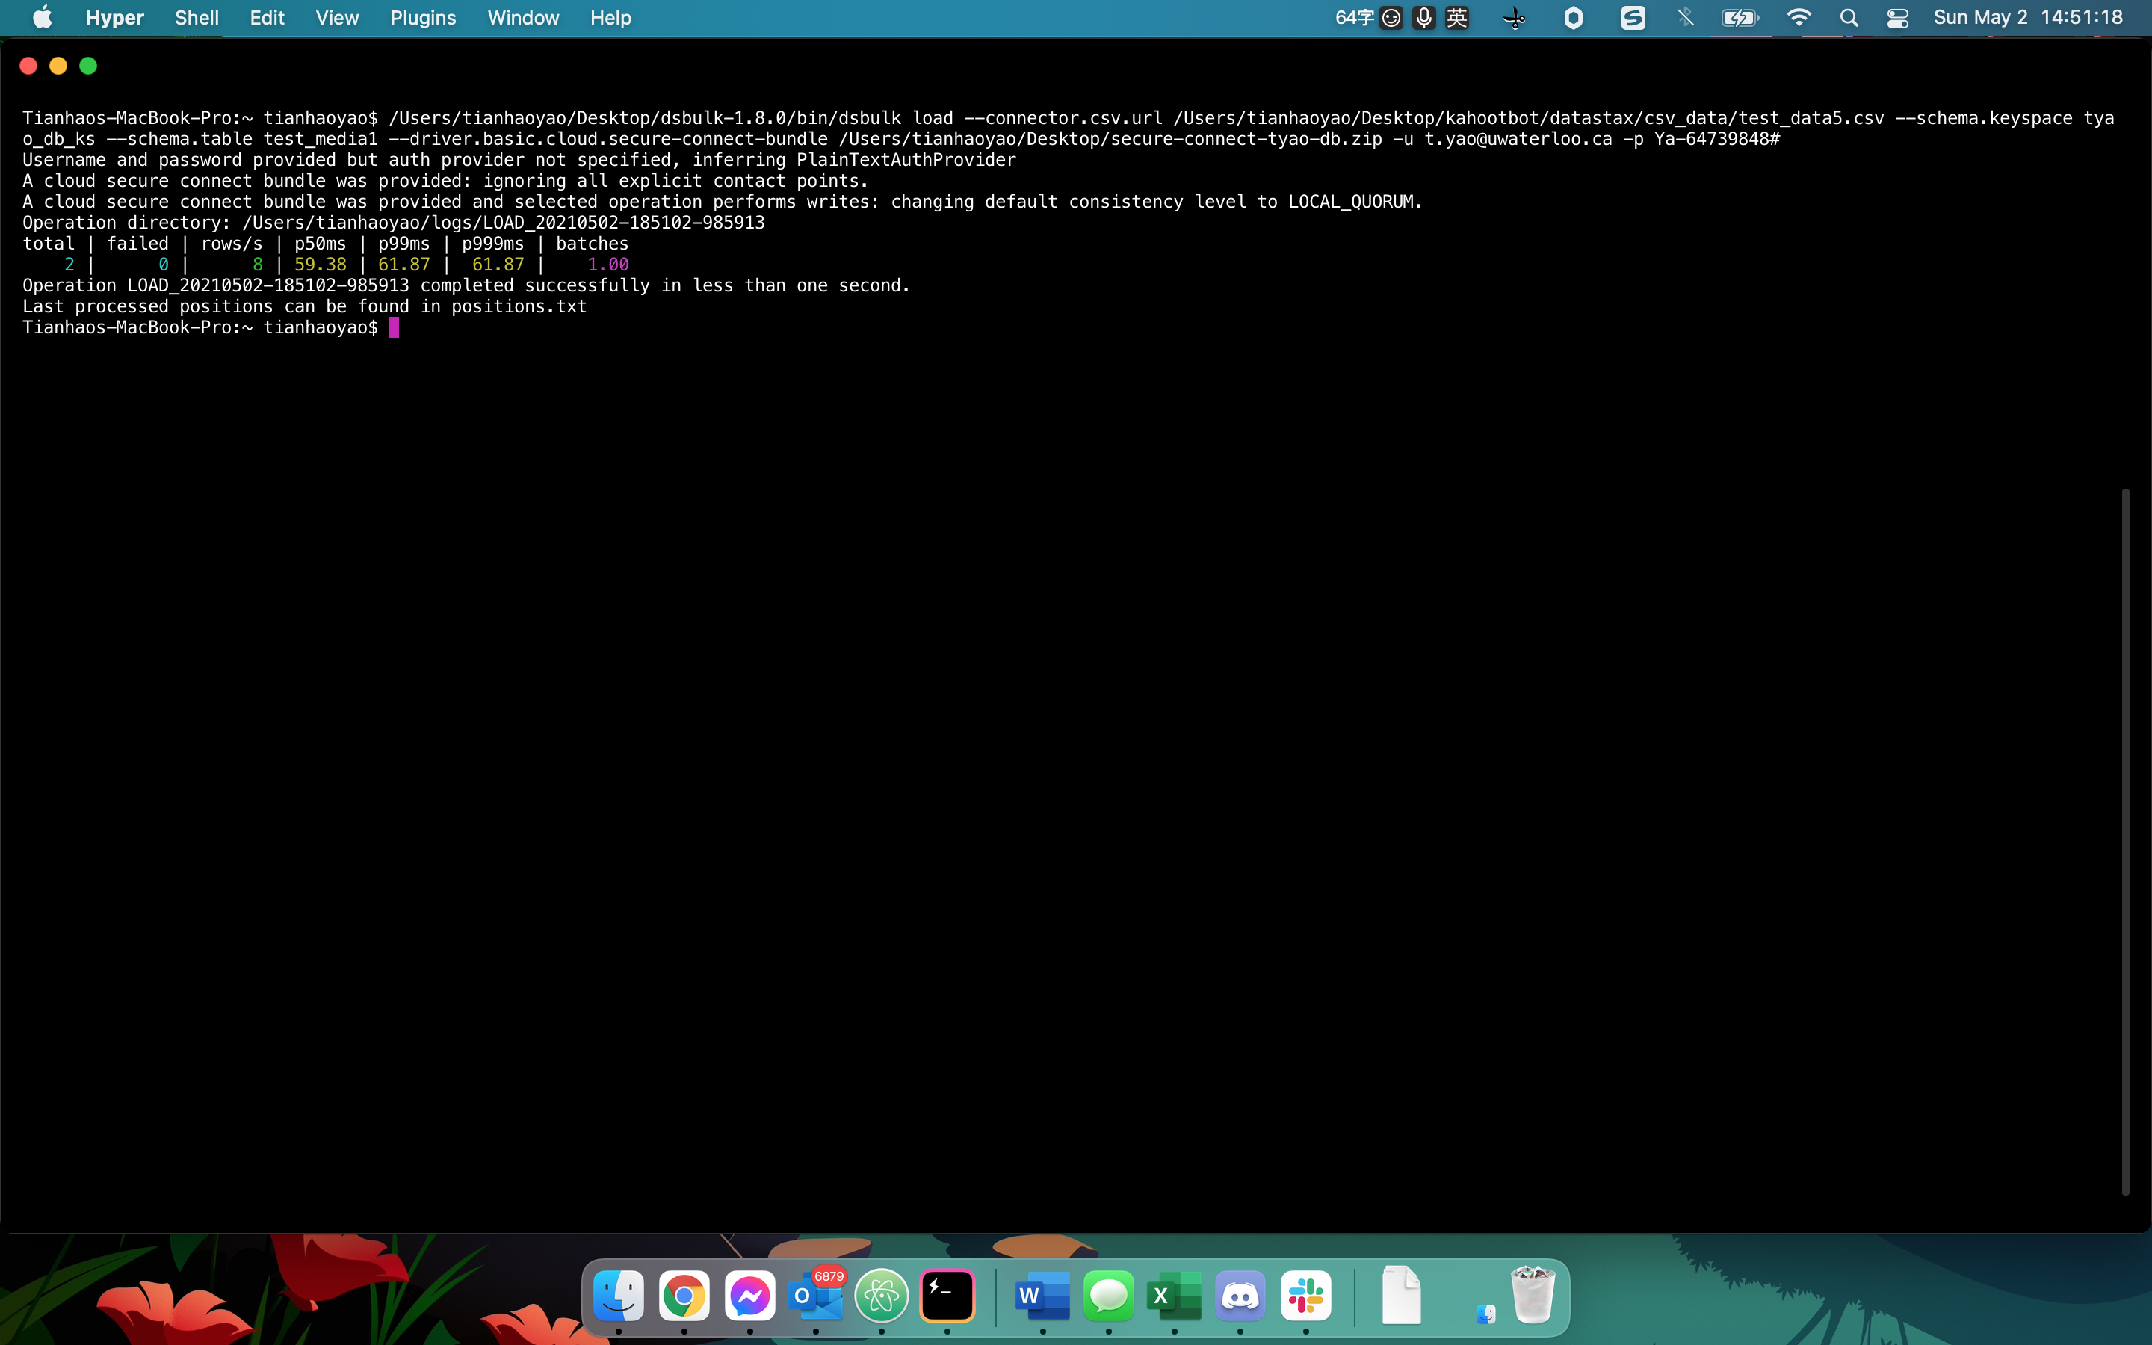Launch Google Chrome from the dock
The width and height of the screenshot is (2152, 1345).
coord(684,1296)
